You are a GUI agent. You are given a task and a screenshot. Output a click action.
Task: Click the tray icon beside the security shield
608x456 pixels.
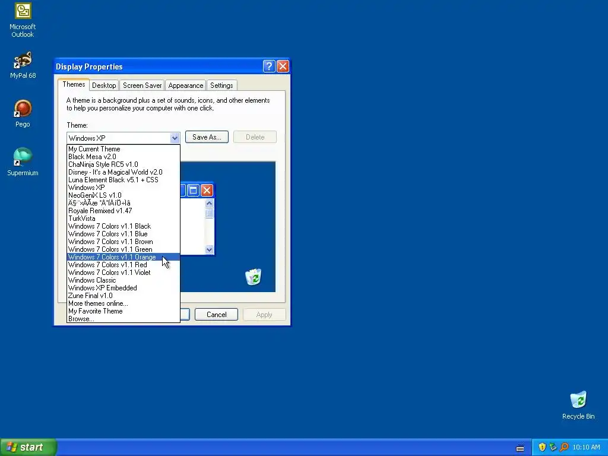click(553, 447)
